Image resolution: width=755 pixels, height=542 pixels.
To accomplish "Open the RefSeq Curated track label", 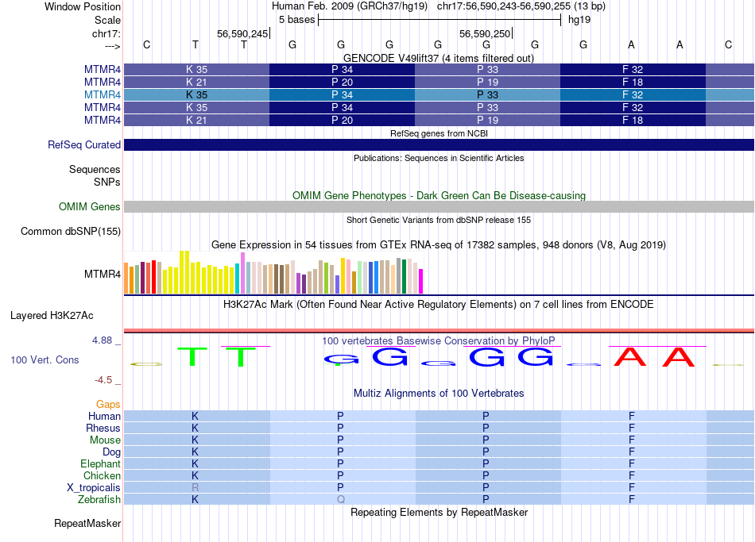I will click(83, 144).
